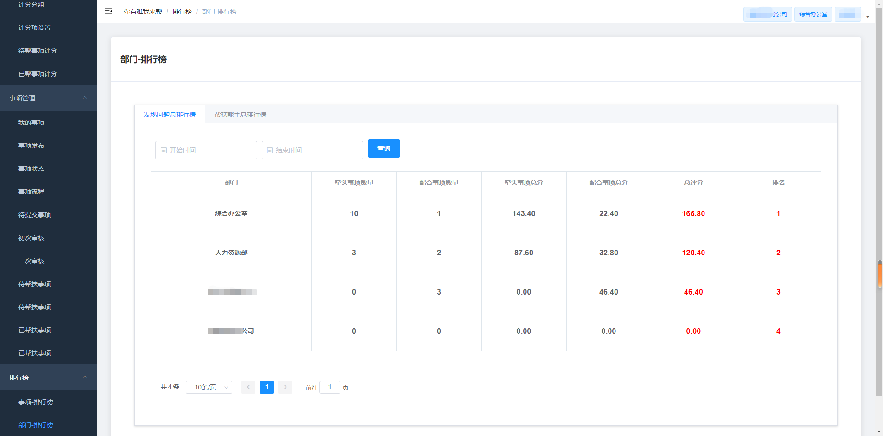
Task: Open 初次审核 in sidebar
Action: (x=48, y=238)
